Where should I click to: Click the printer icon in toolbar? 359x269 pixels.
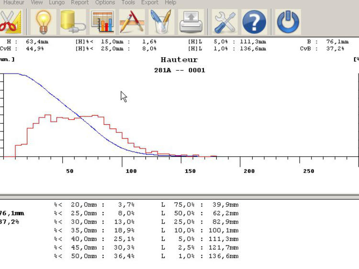point(191,22)
